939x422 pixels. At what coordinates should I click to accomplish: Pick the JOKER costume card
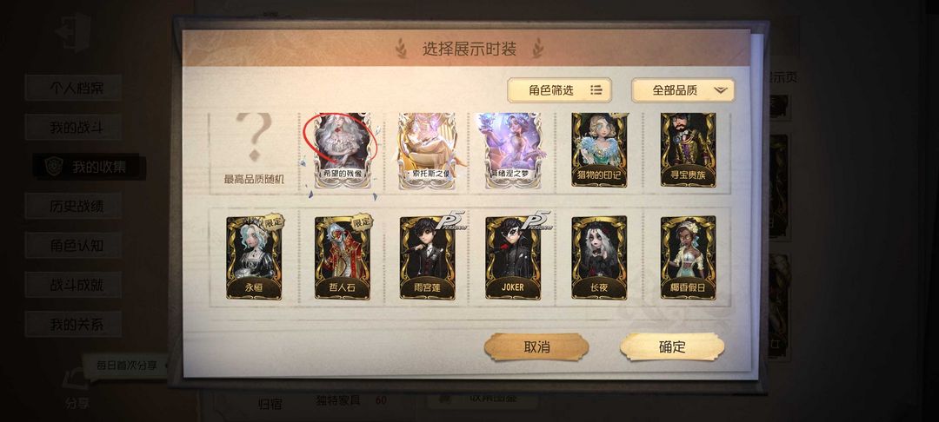[513, 257]
